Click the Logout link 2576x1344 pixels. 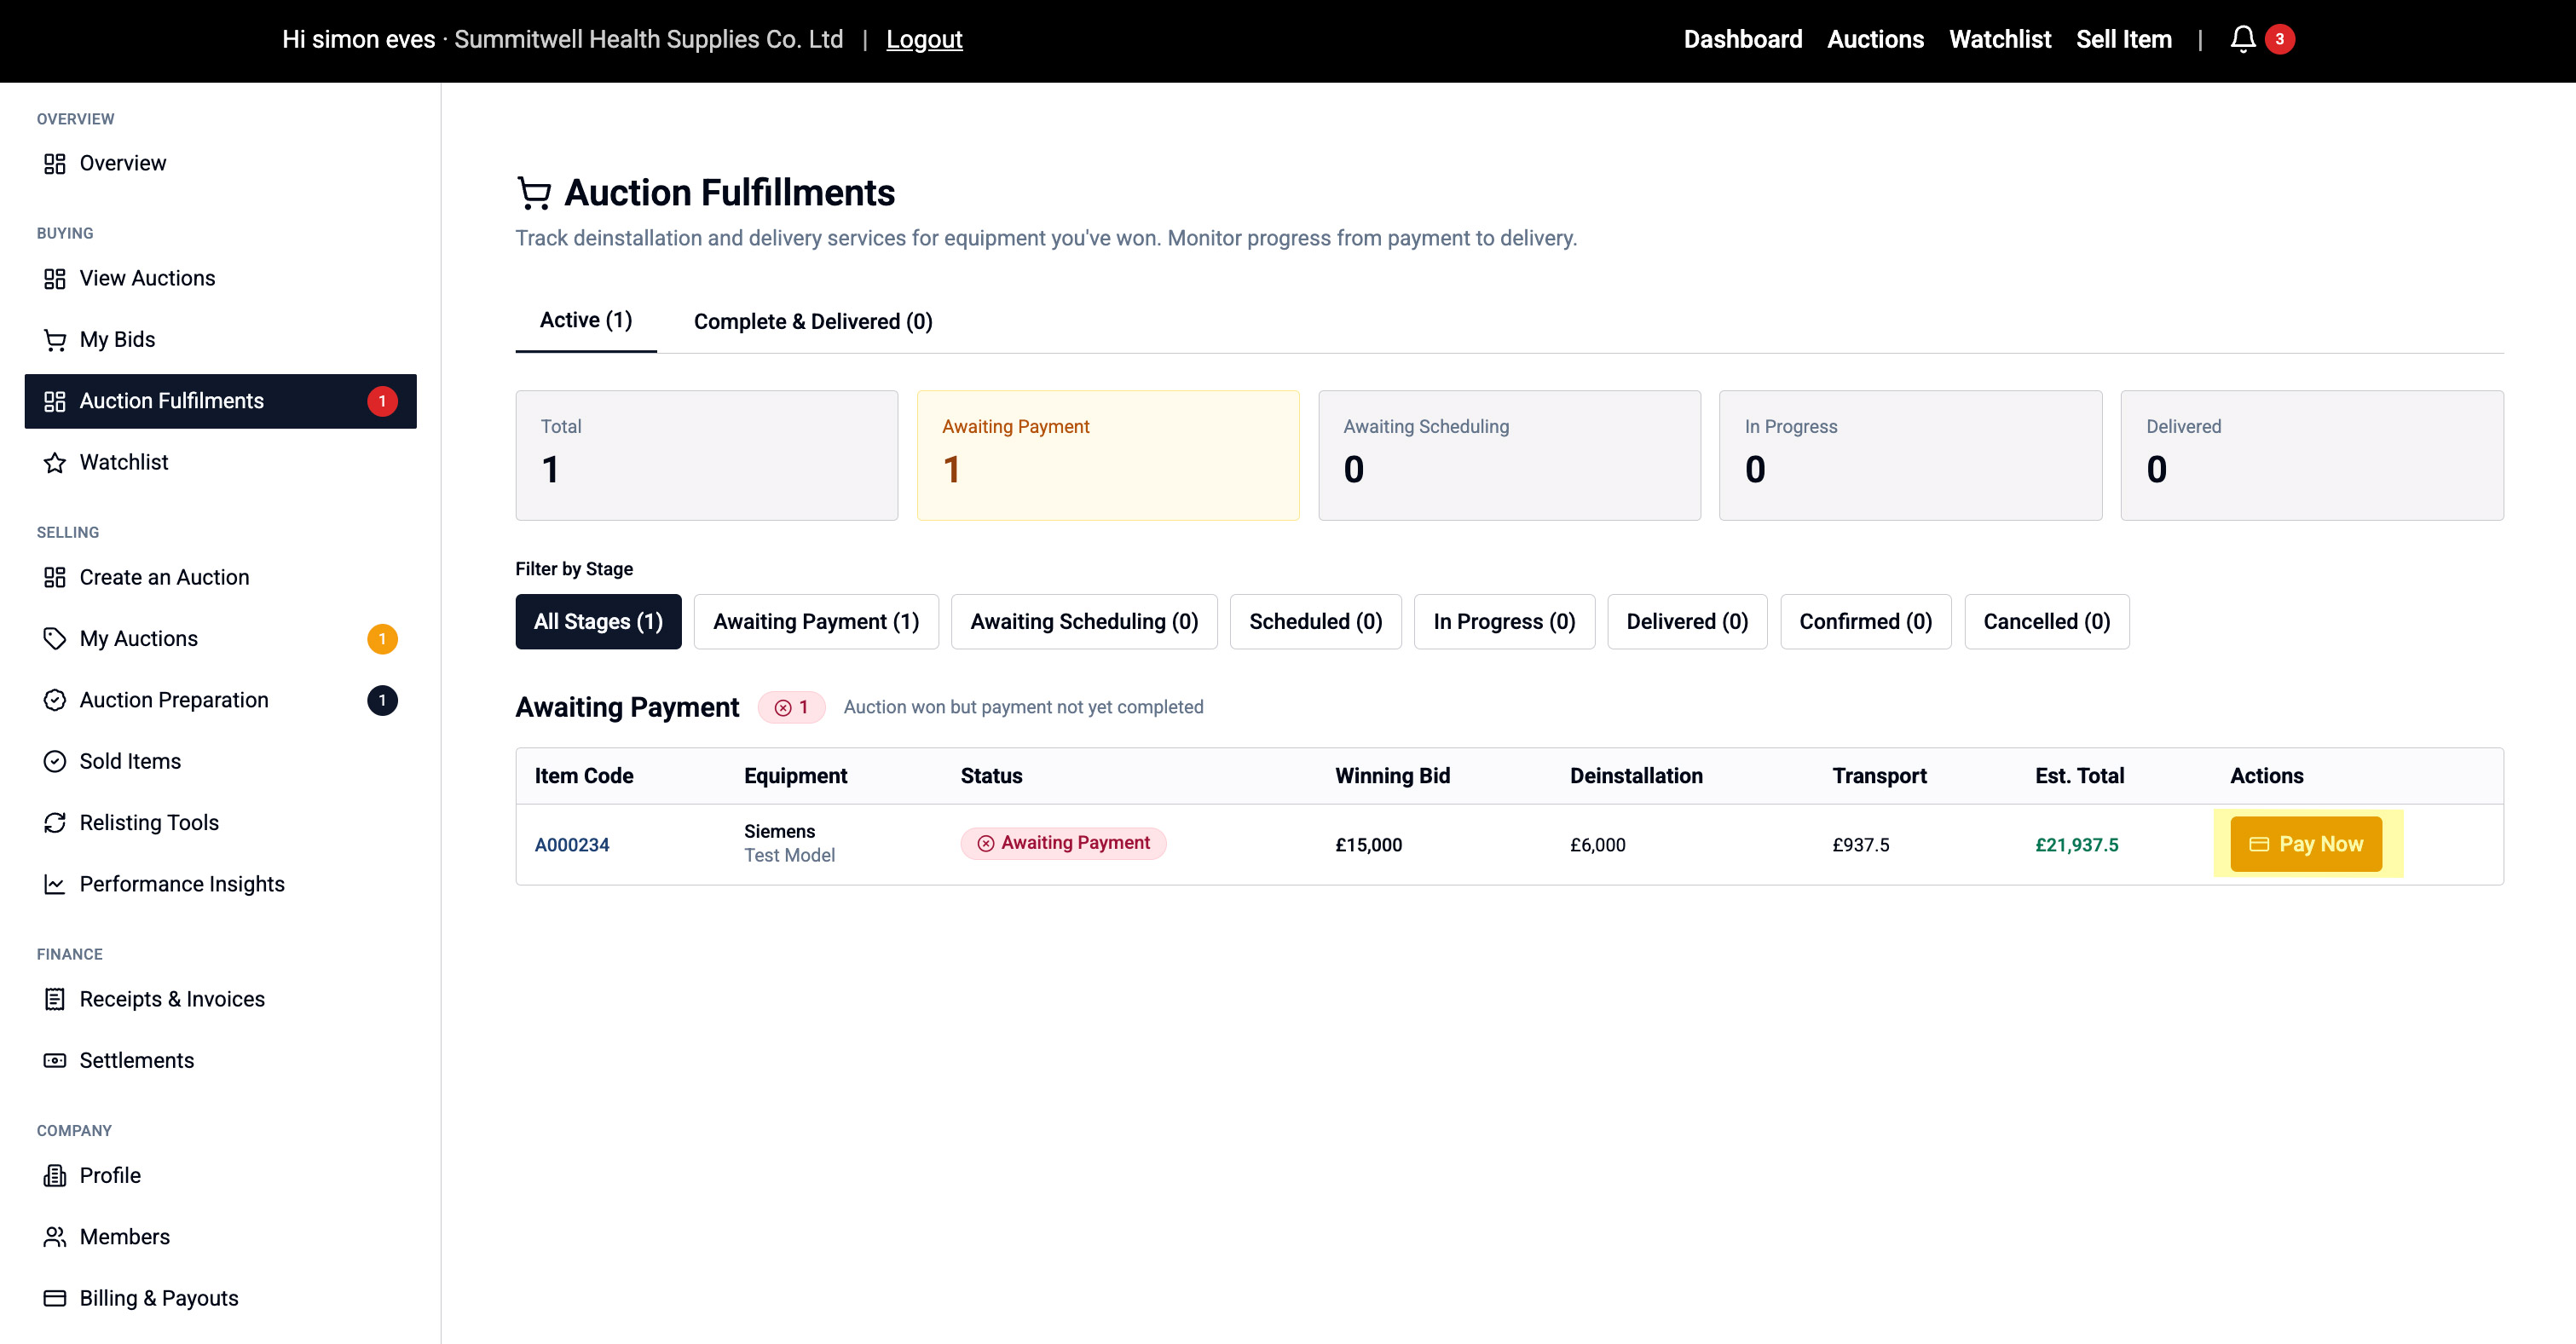923,39
